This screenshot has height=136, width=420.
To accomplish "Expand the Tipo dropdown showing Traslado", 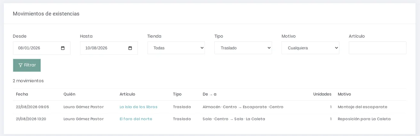I will pyautogui.click(x=243, y=48).
